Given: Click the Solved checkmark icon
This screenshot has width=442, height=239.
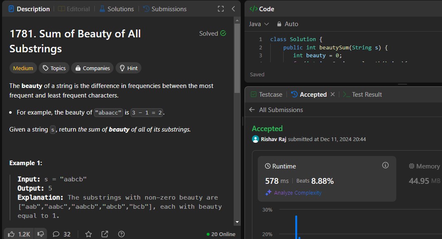Looking at the screenshot, I should 223,33.
